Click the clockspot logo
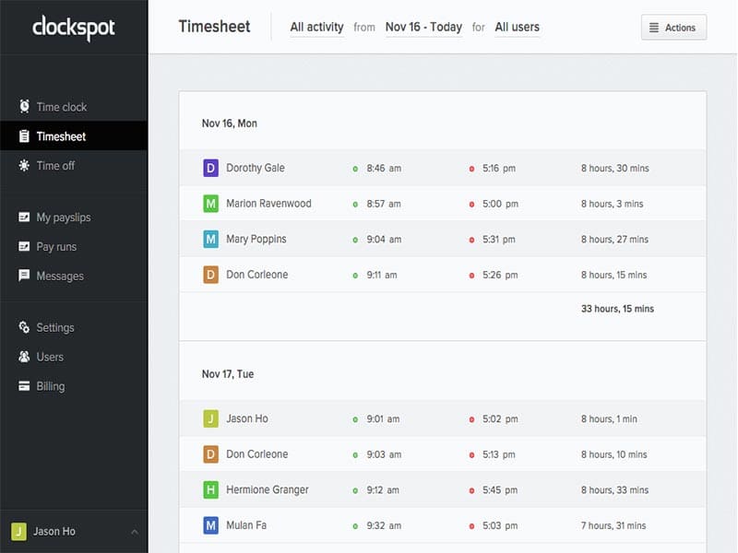738x553 pixels. (73, 27)
